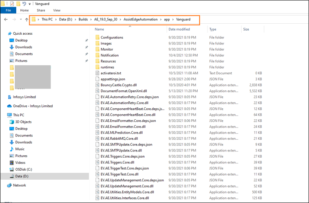This screenshot has width=309, height=203.
Task: Open the File ribbon tab
Action: click(8, 10)
